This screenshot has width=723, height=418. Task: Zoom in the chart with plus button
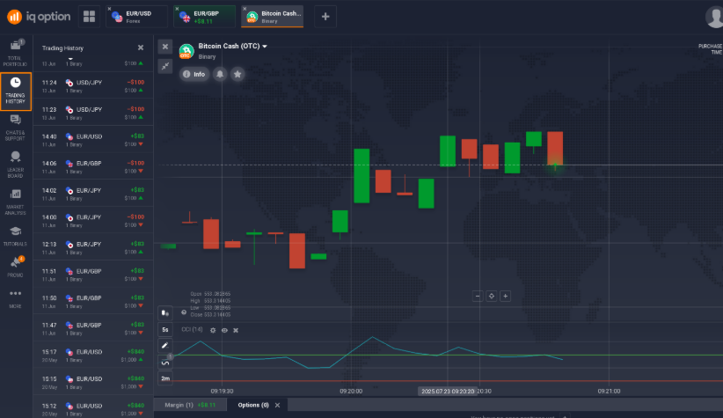click(x=506, y=296)
